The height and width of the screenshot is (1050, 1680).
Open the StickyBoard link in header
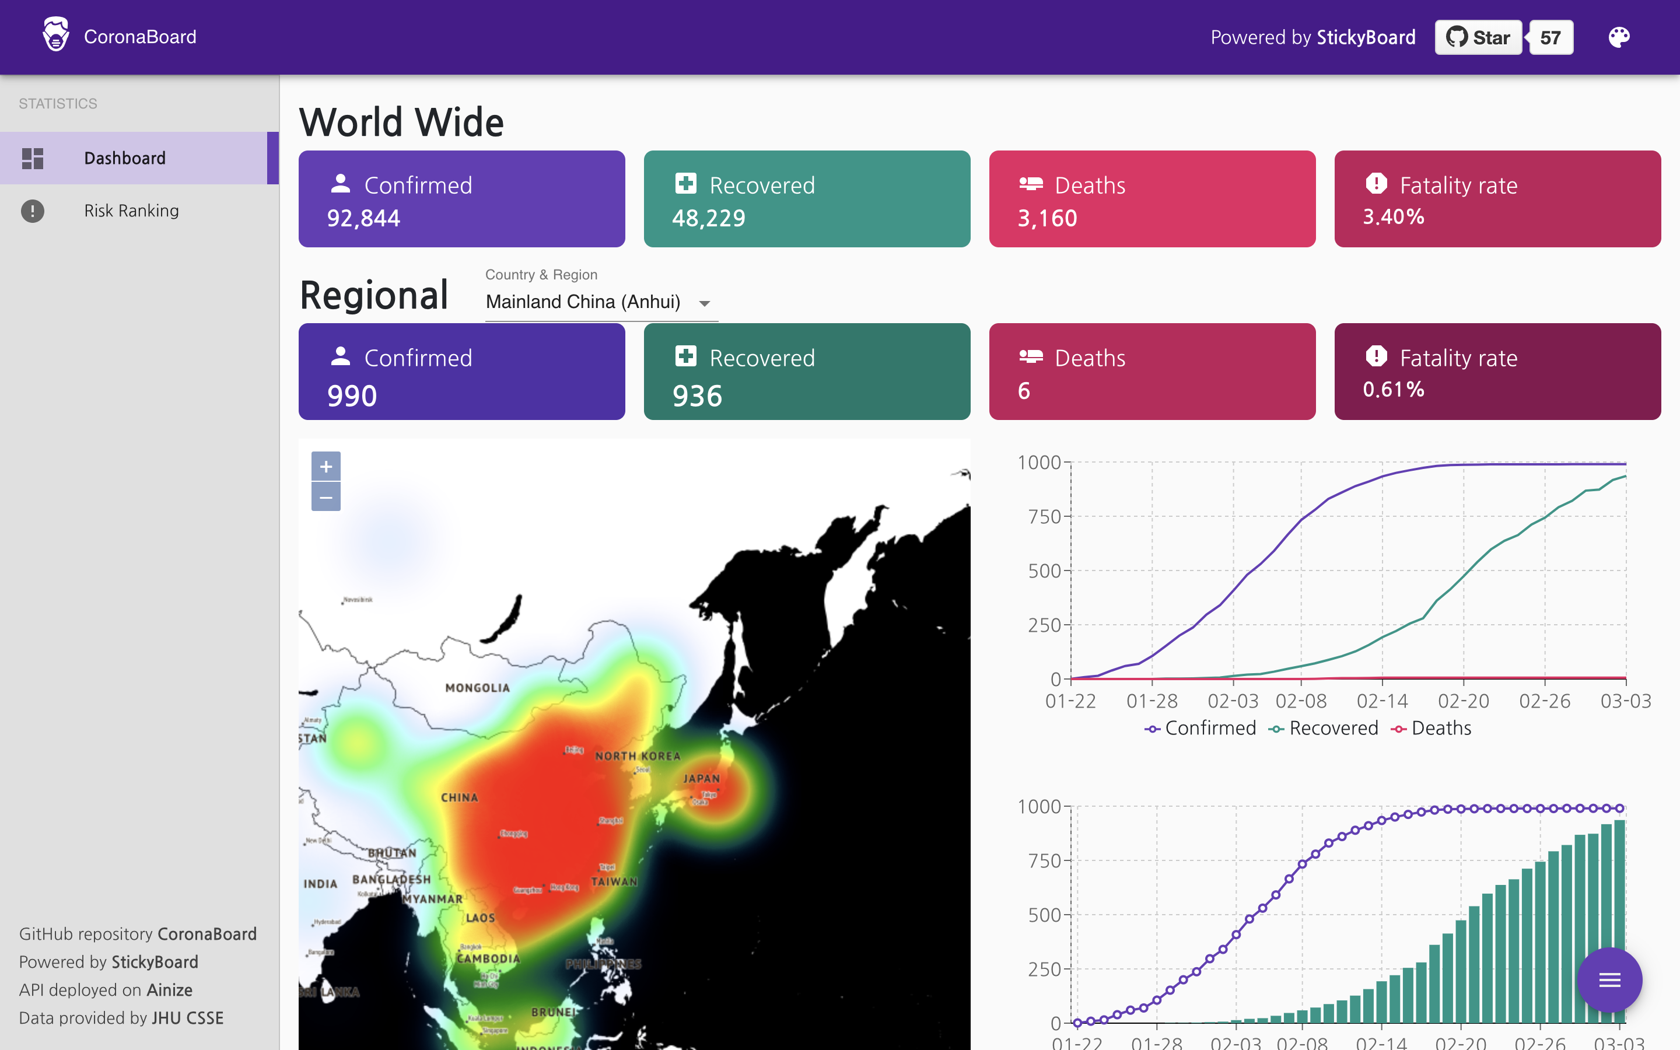click(x=1366, y=37)
